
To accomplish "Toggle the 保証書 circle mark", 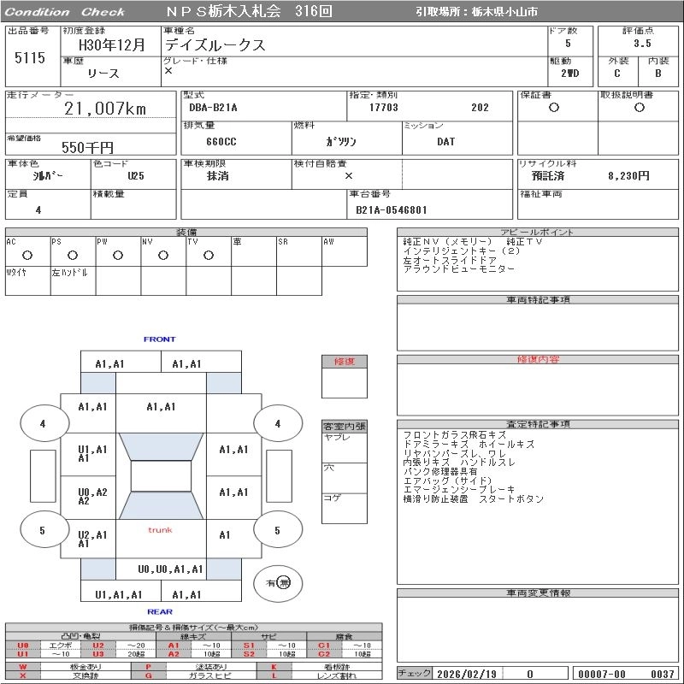I will (x=554, y=108).
